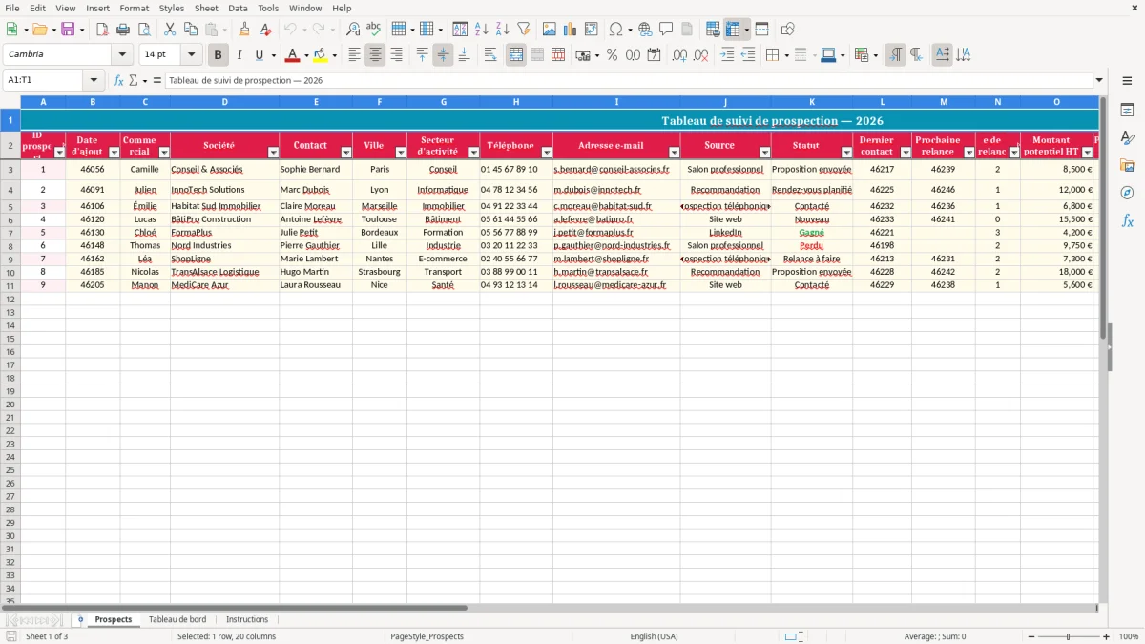Click the Clear Direct Formatting icon
1145x644 pixels.
[265, 30]
